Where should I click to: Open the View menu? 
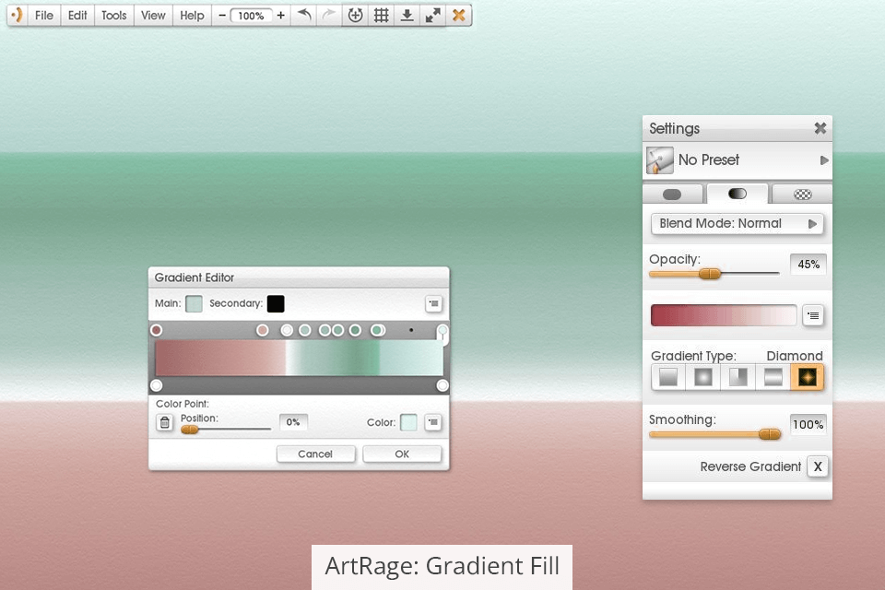[x=153, y=16]
